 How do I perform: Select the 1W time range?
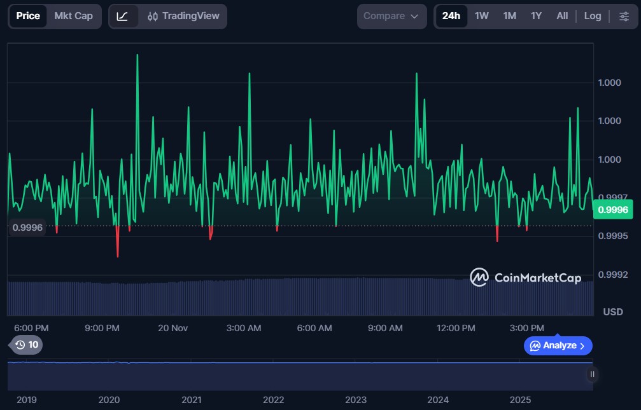(482, 17)
